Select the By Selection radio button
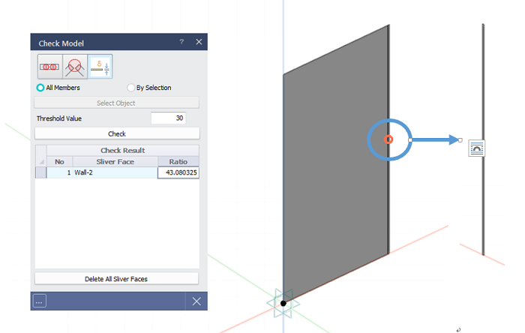The width and height of the screenshot is (525, 333). (131, 88)
